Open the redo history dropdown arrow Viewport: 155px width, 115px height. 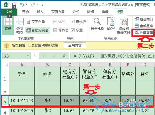pos(38,5)
